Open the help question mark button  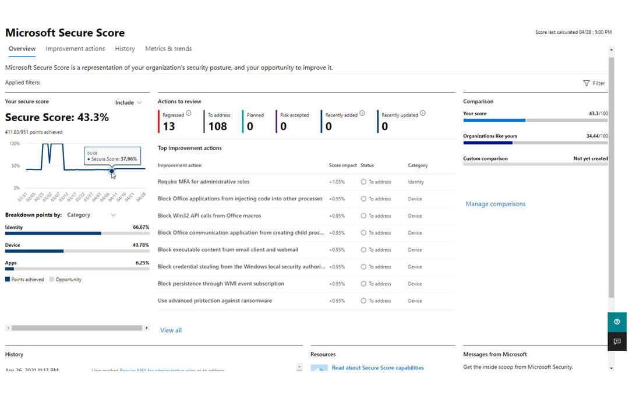tap(617, 322)
